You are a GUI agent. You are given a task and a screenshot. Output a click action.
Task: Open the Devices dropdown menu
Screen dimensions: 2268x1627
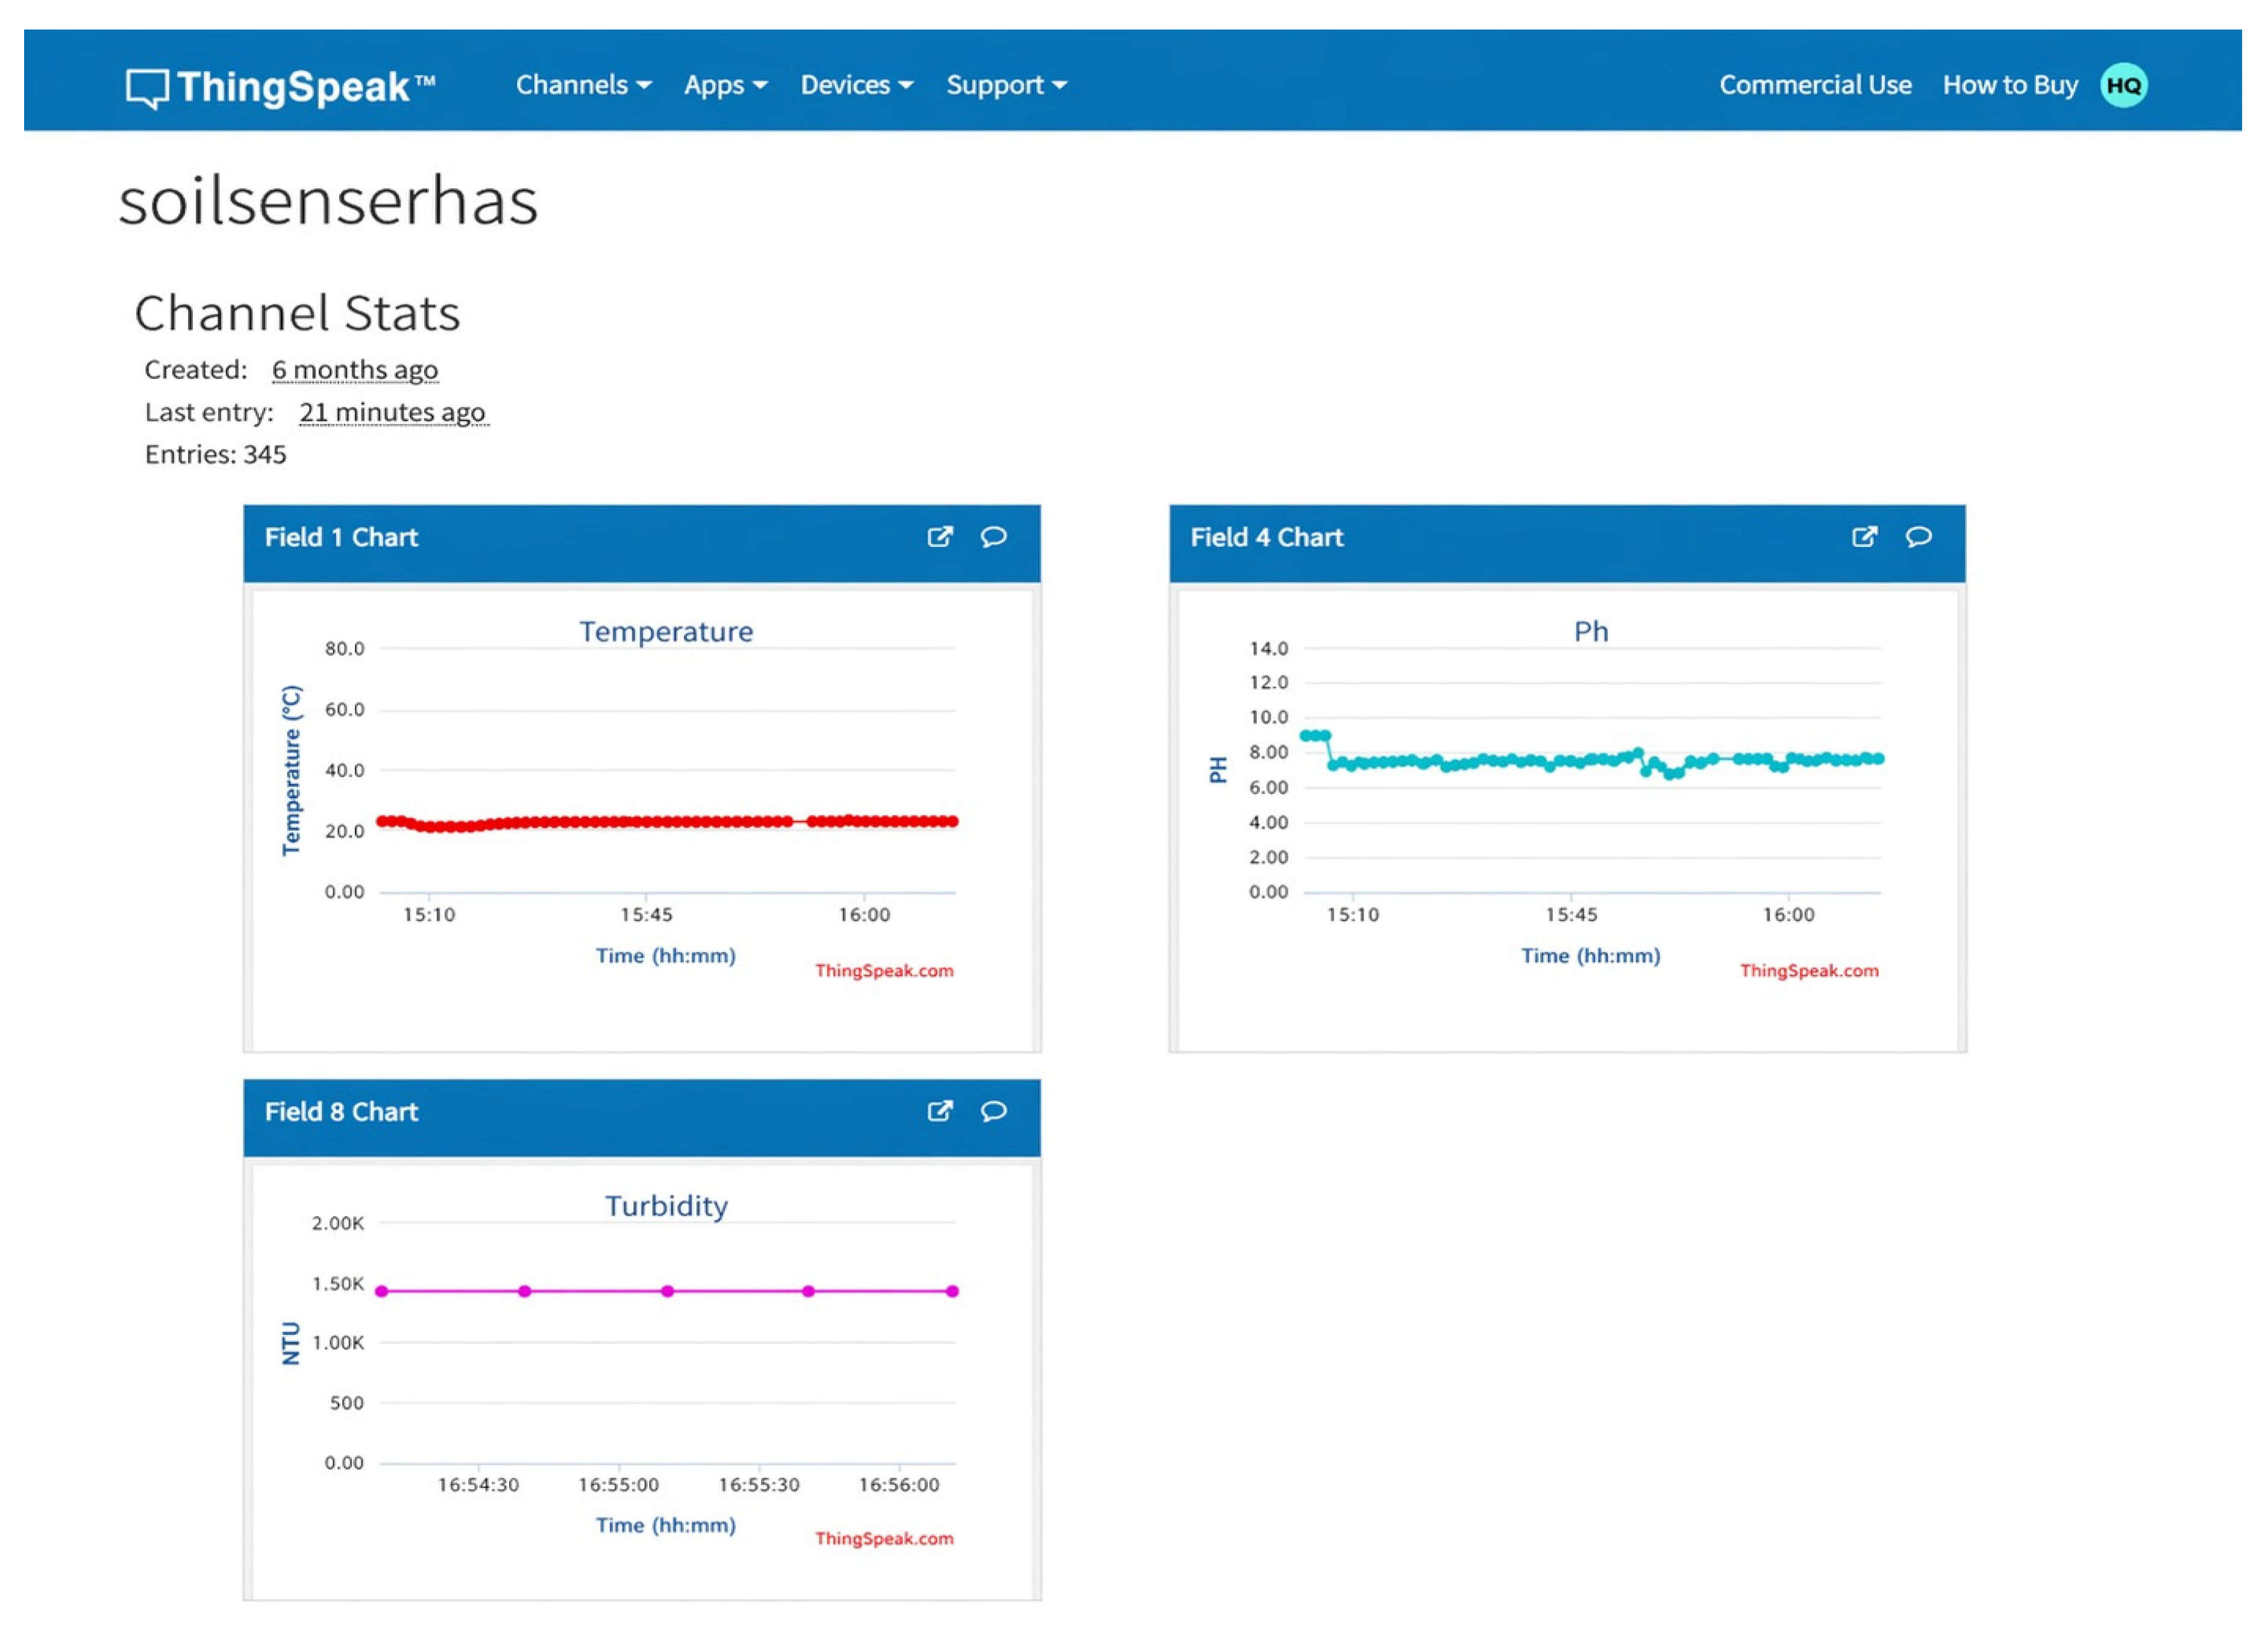(x=856, y=85)
